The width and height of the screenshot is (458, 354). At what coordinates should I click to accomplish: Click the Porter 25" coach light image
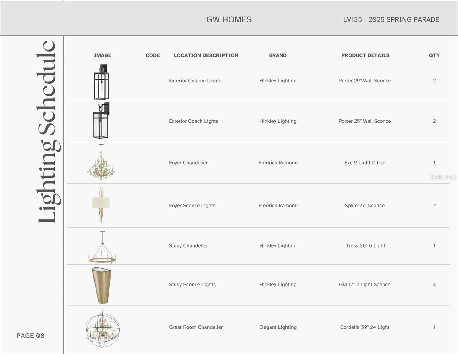tap(101, 120)
